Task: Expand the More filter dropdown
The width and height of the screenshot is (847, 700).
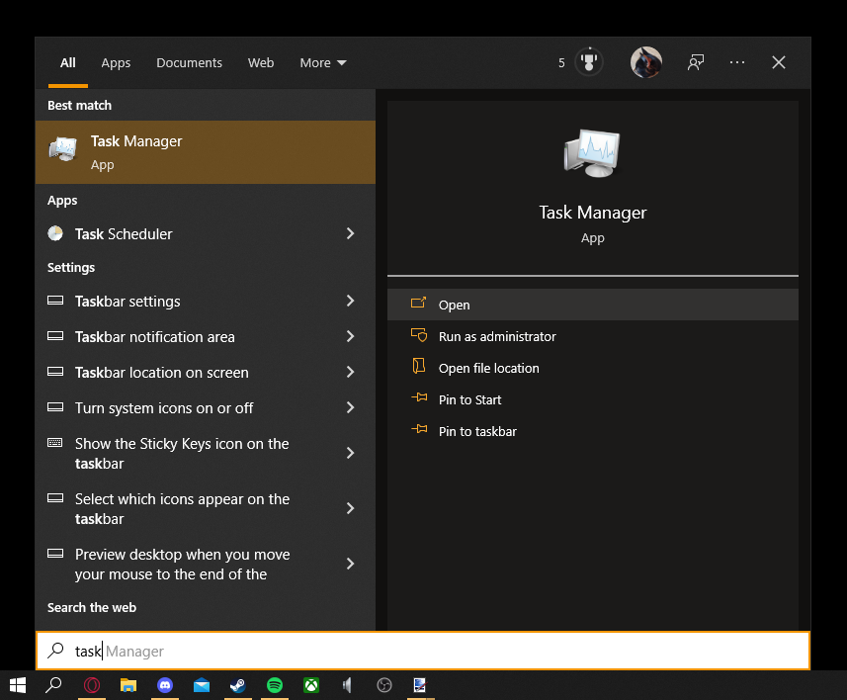Action: pyautogui.click(x=323, y=62)
